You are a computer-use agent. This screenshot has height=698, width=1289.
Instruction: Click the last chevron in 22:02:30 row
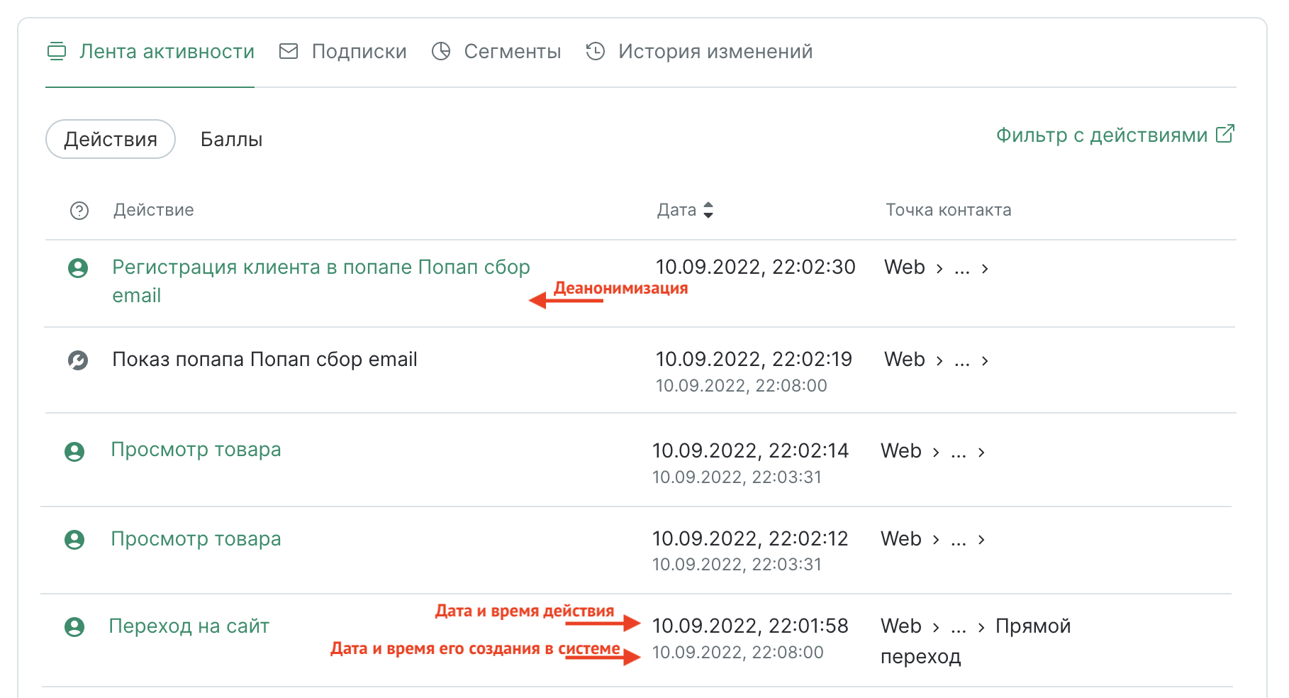[x=985, y=269]
